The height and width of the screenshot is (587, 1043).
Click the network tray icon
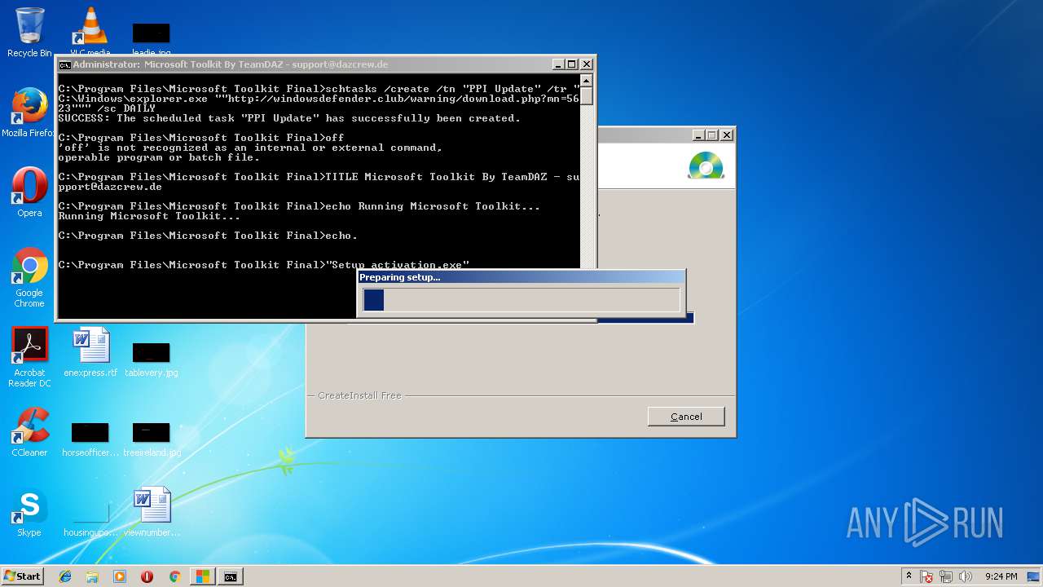tap(947, 576)
